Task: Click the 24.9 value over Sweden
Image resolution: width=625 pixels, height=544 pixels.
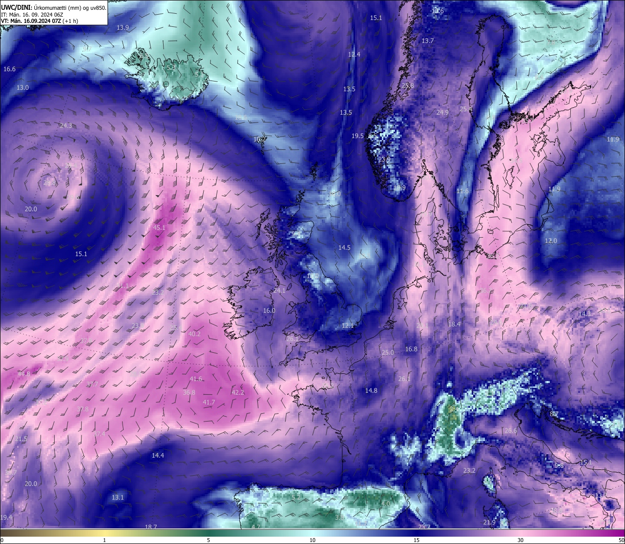Action: (x=442, y=112)
